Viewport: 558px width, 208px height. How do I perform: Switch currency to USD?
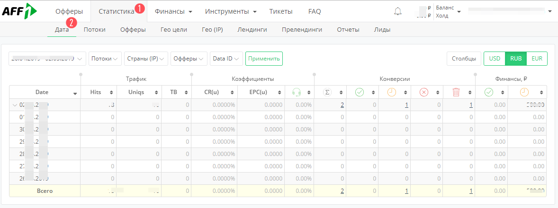pos(495,59)
